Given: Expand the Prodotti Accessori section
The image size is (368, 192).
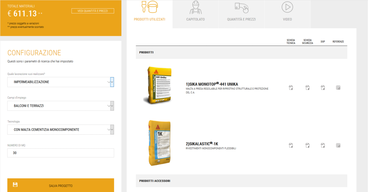Looking at the screenshot, I should pos(241,181).
